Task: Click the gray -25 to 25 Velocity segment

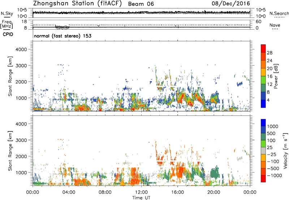Action: tap(263, 151)
